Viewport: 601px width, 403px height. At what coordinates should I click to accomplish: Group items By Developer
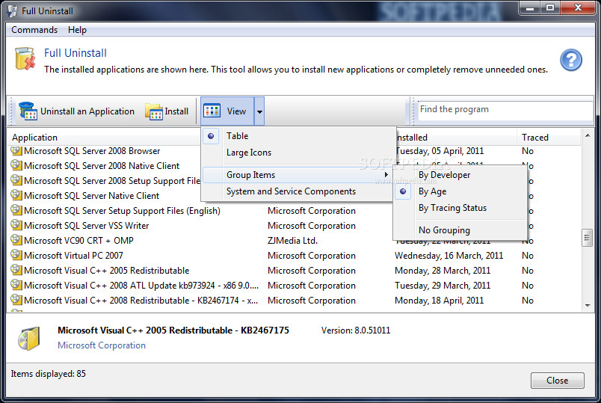point(444,175)
